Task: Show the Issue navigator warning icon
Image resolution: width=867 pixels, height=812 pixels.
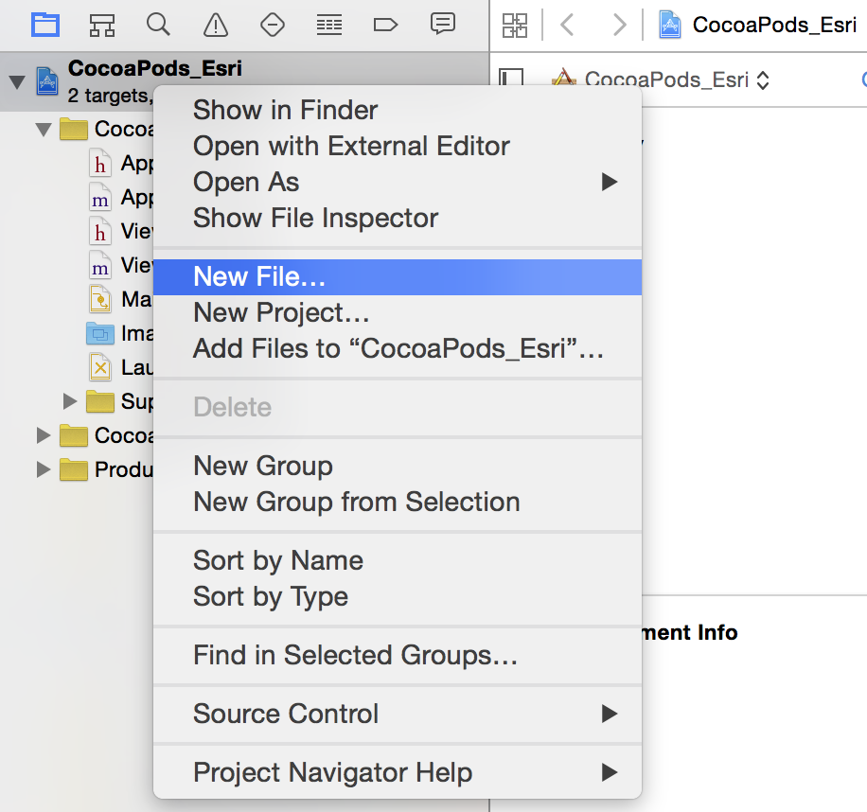Action: tap(216, 26)
